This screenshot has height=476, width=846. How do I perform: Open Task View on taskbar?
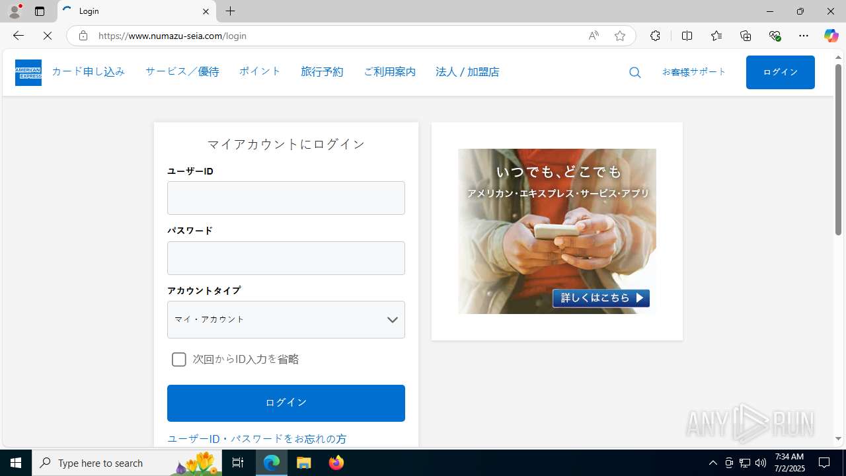[238, 463]
